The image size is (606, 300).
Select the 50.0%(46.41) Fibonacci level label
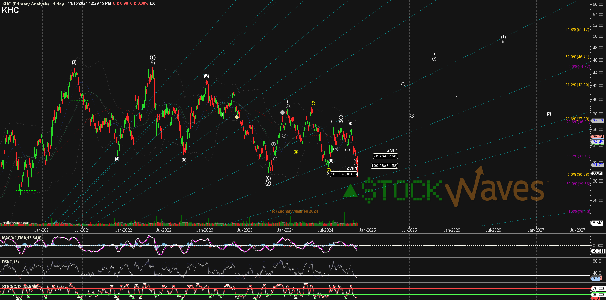(577, 57)
